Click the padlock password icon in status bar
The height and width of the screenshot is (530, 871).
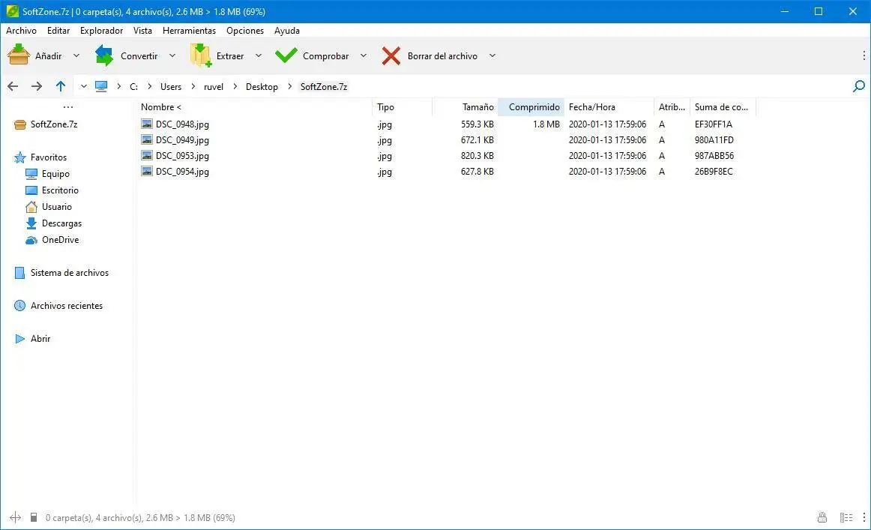[x=822, y=517]
